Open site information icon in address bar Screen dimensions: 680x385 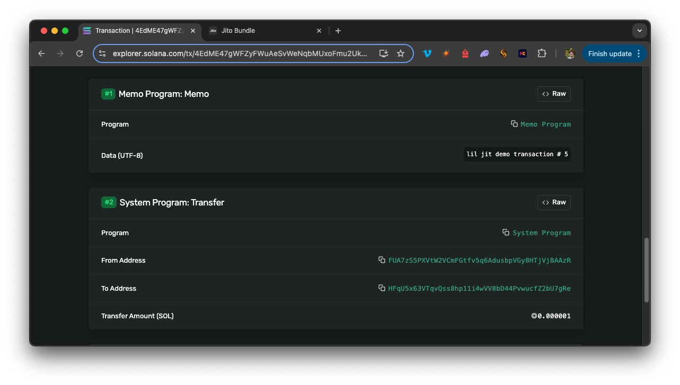click(x=102, y=53)
